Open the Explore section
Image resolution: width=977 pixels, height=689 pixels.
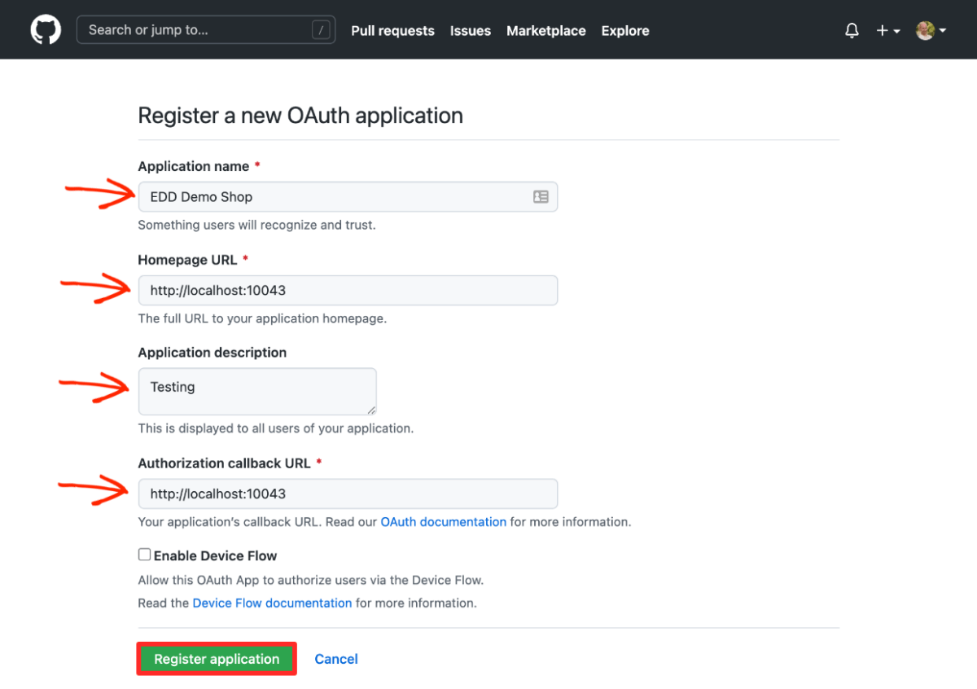(625, 30)
